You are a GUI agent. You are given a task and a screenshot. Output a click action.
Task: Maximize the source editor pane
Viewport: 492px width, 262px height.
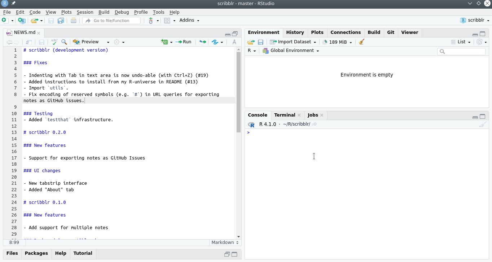pos(235,34)
